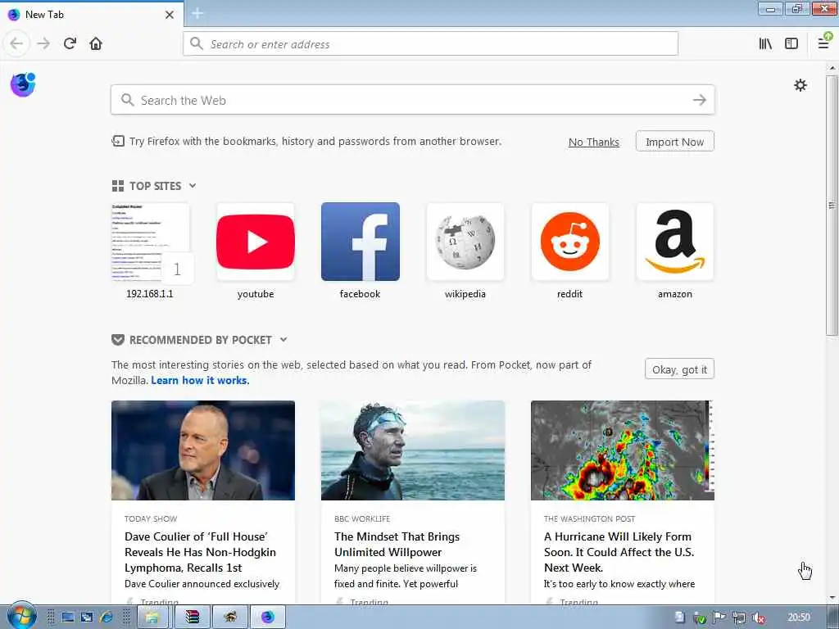
Task: Click the page vertical scrollbar thumb
Action: coord(832,206)
